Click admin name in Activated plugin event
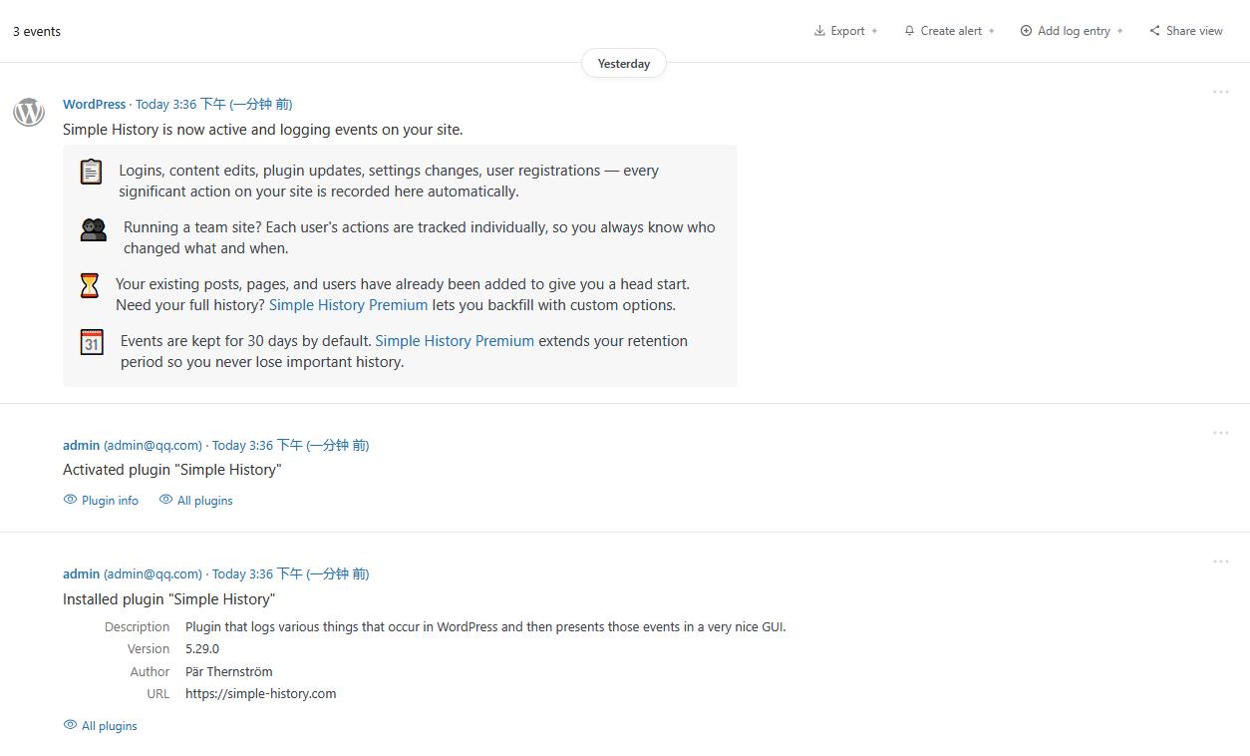This screenshot has width=1250, height=756. [81, 445]
